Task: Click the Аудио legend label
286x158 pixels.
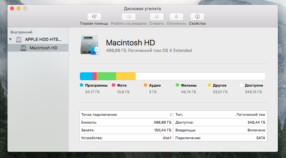Action: coord(155,85)
